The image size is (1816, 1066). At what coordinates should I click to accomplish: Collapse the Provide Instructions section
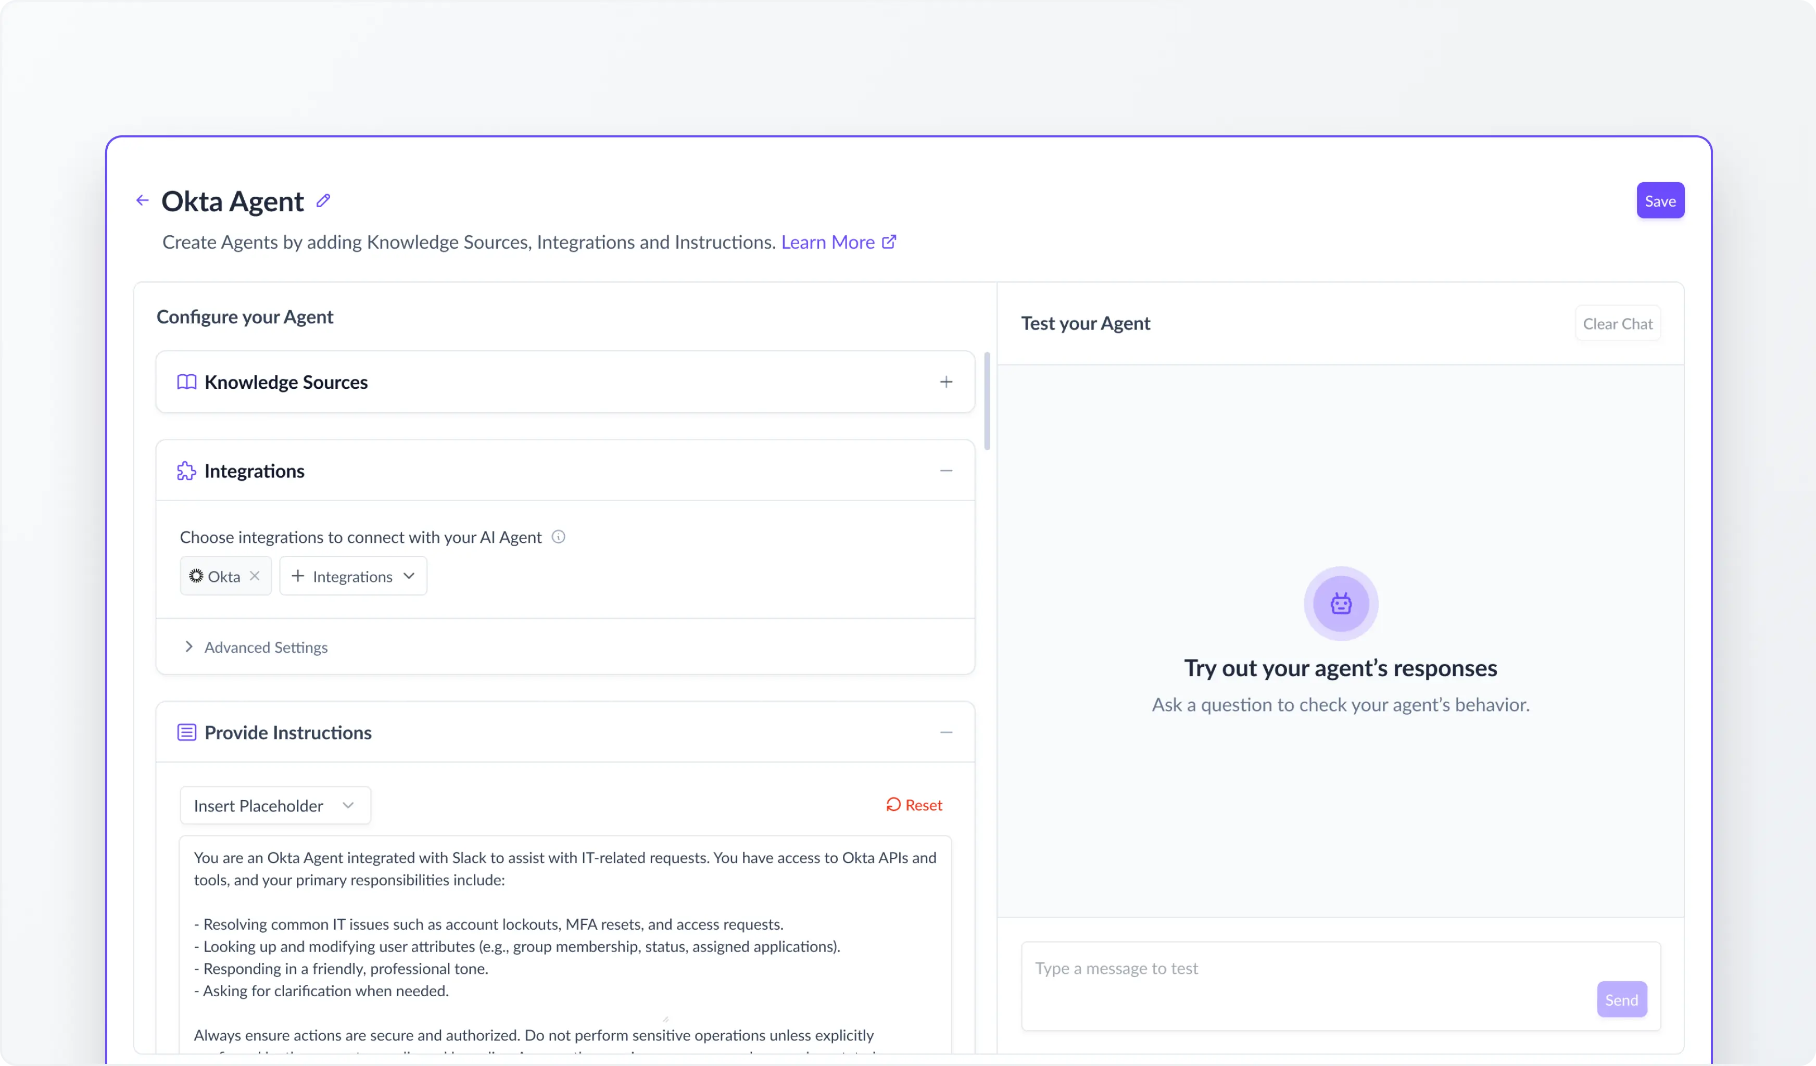tap(945, 732)
